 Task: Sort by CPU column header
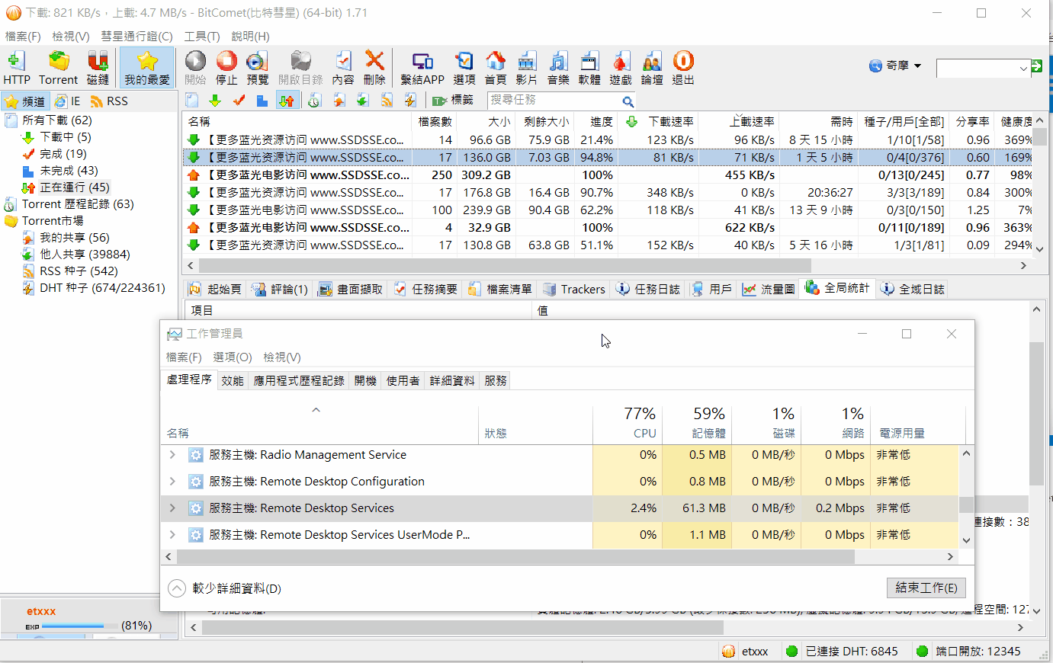point(628,423)
